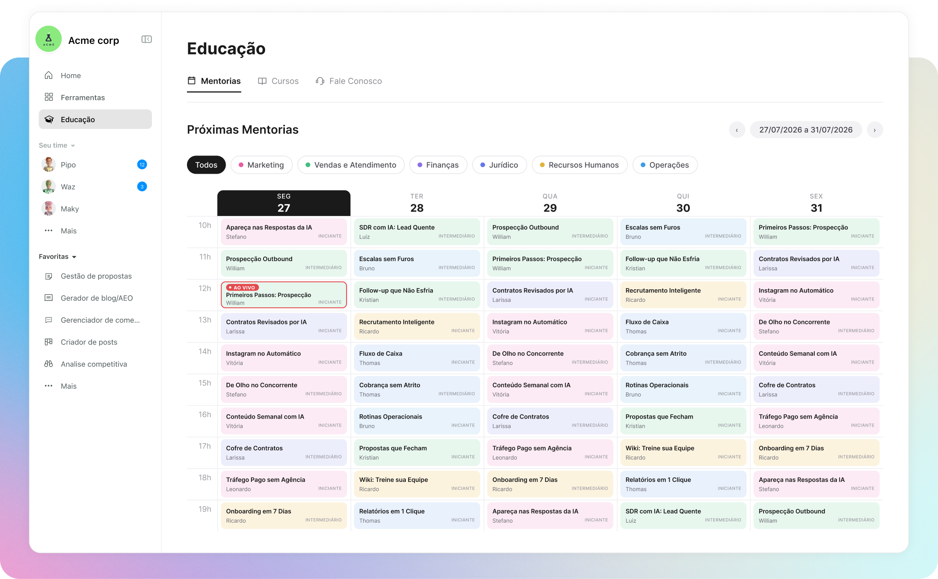
Task: Open Maky team member avatar
Action: point(49,209)
